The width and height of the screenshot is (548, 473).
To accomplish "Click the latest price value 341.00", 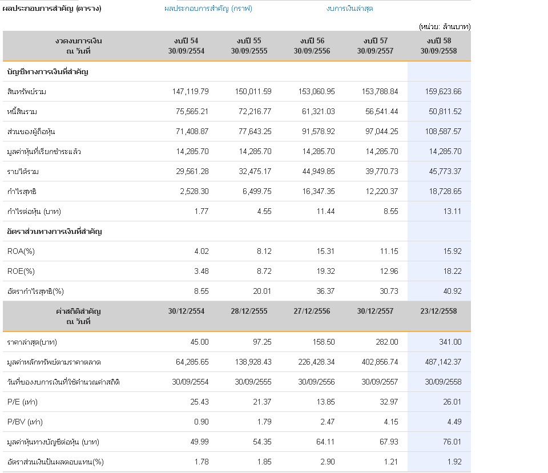I will 450,342.
